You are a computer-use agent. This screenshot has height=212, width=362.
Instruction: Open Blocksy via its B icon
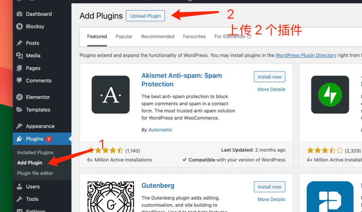point(19,26)
